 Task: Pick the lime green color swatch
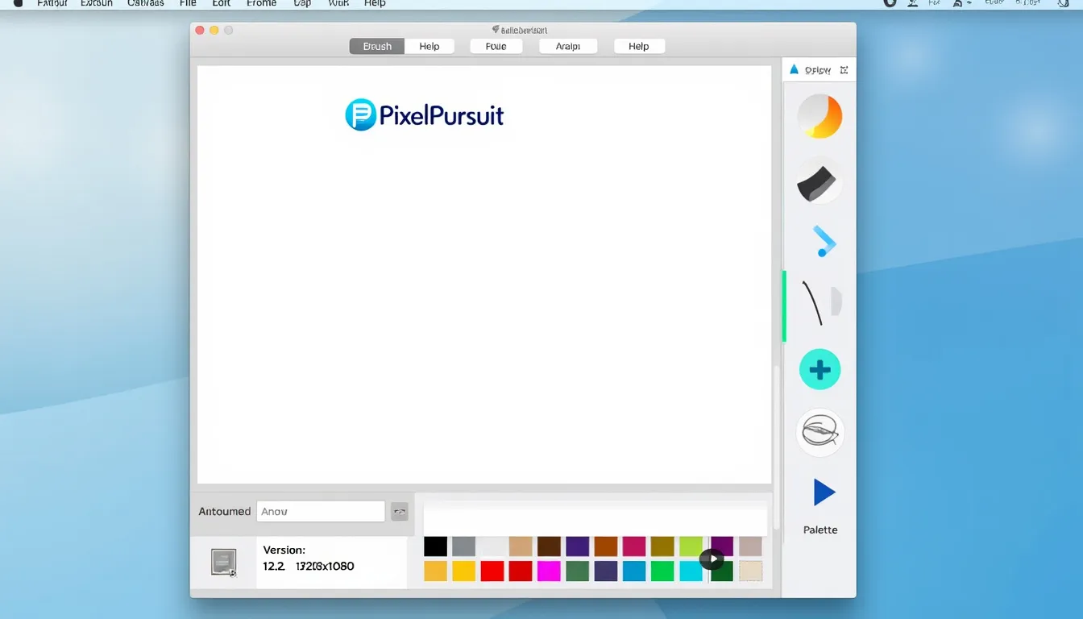[691, 546]
